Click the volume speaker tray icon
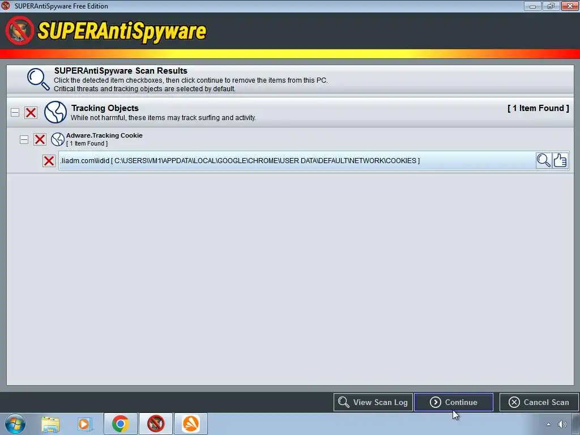Image resolution: width=580 pixels, height=435 pixels. [x=562, y=424]
